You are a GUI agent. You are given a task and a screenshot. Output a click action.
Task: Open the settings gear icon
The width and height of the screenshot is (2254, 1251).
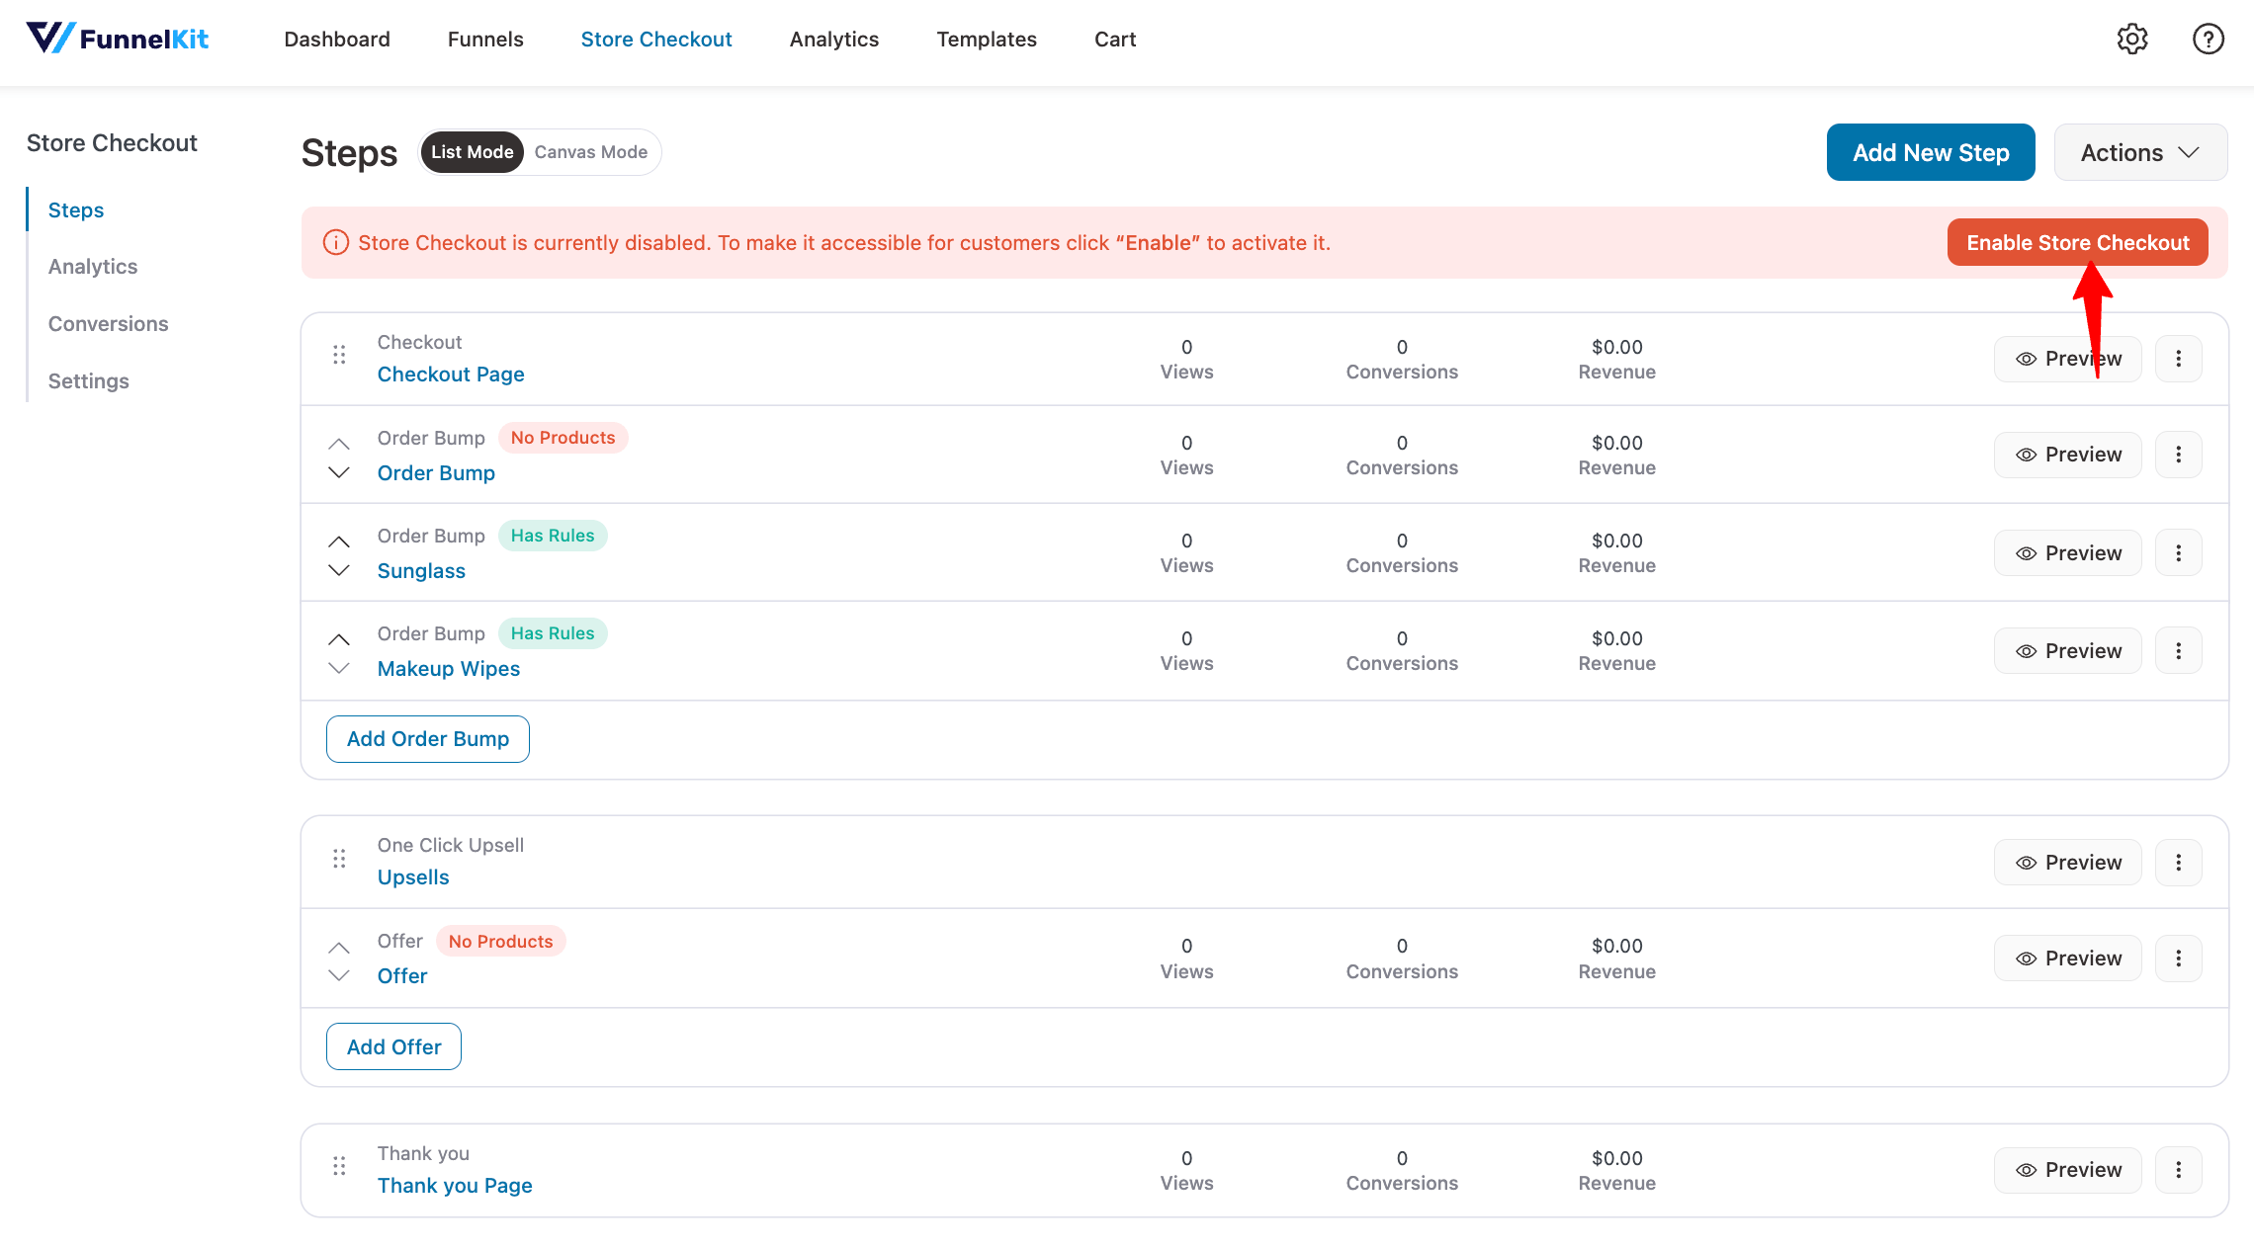(2132, 40)
